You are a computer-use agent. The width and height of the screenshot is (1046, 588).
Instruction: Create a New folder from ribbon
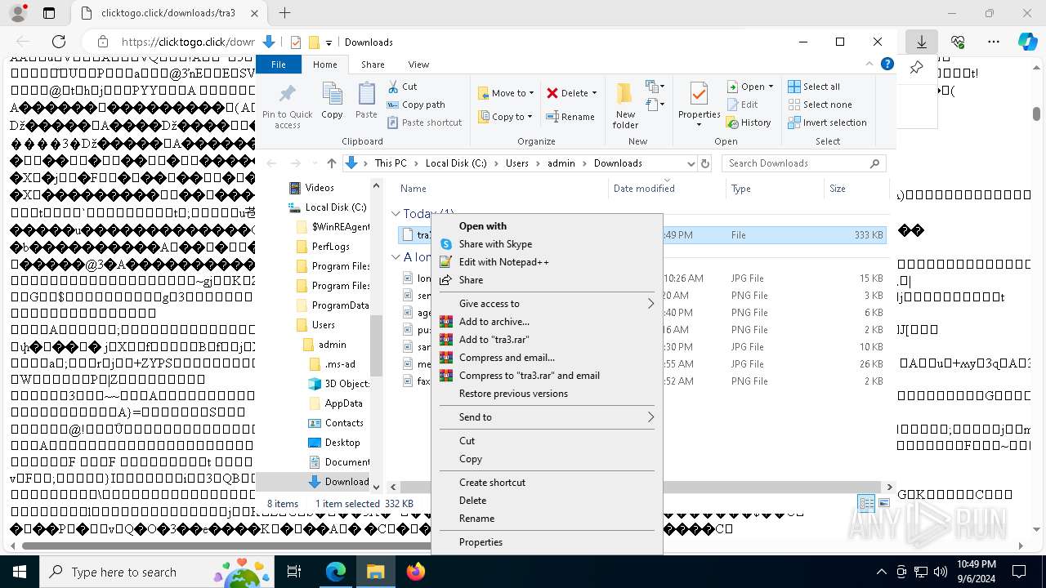[625, 105]
